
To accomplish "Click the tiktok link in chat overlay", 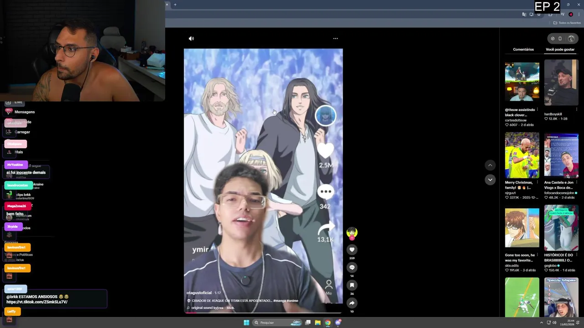I will [x=37, y=302].
